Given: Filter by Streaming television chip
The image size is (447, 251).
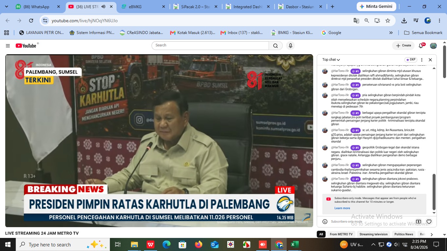Looking at the screenshot, I should click(x=373, y=234).
